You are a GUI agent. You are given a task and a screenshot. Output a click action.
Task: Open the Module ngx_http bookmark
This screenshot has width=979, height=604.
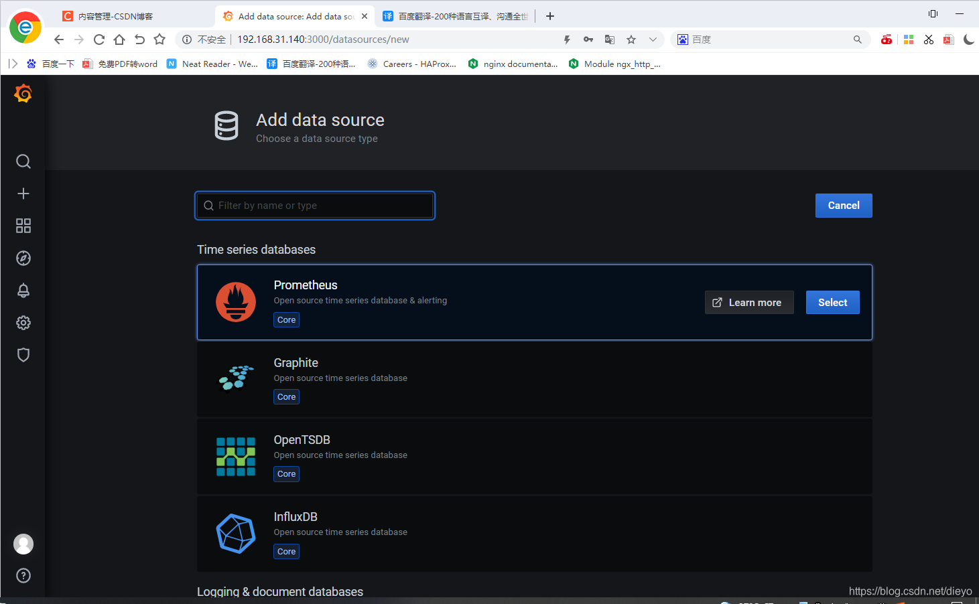click(x=614, y=64)
